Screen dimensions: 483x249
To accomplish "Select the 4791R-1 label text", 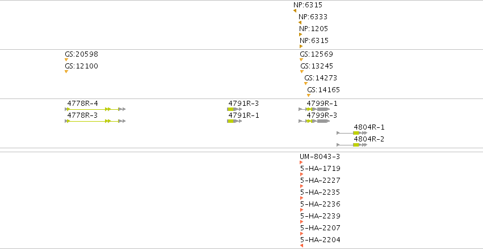I will pos(243,115).
